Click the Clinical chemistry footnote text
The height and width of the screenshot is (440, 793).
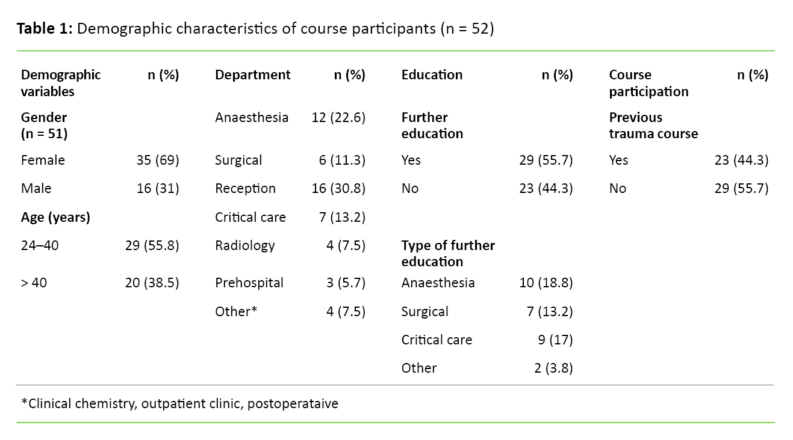click(x=179, y=403)
